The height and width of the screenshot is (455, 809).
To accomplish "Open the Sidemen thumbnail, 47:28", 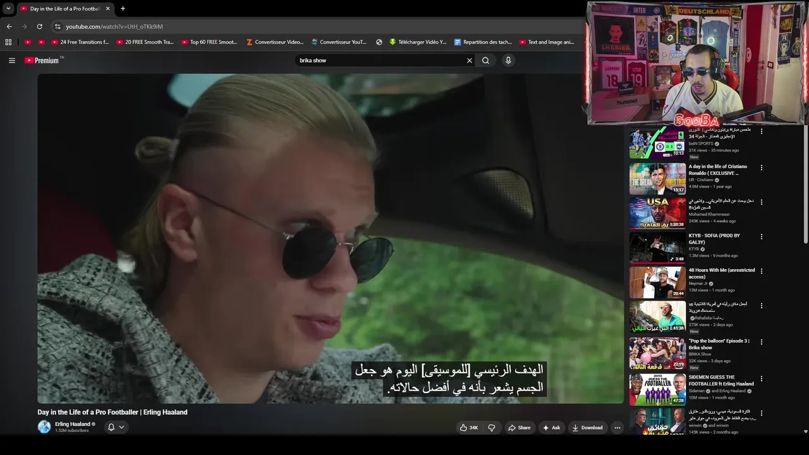I will [657, 389].
